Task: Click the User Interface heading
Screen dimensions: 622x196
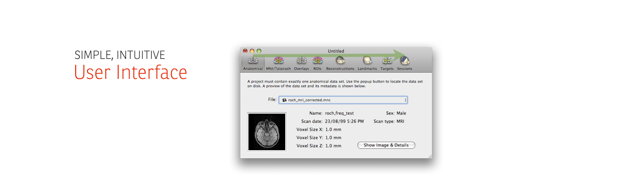Action: [x=131, y=73]
